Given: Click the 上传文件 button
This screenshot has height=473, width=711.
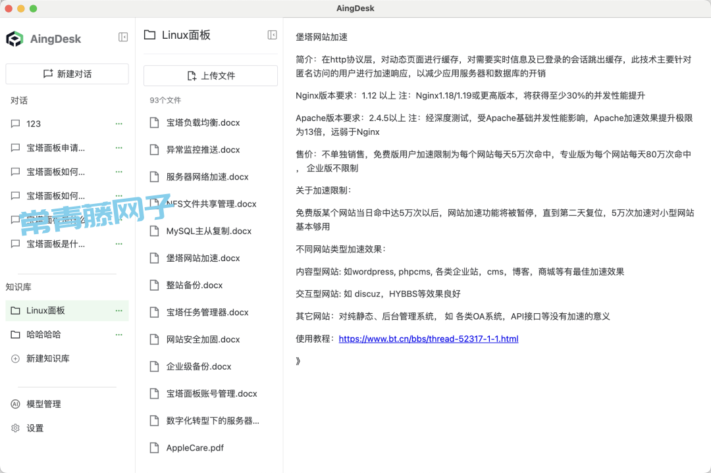Looking at the screenshot, I should 211,76.
